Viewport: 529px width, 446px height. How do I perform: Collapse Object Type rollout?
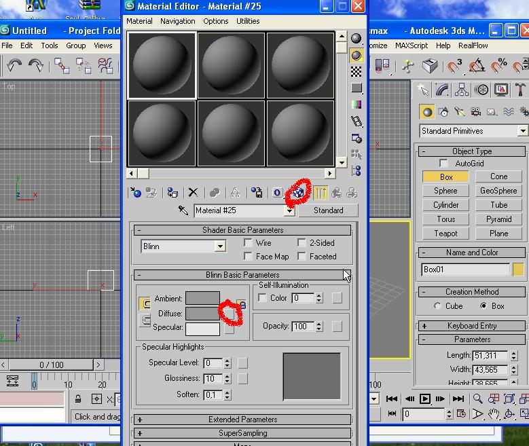pyautogui.click(x=472, y=151)
